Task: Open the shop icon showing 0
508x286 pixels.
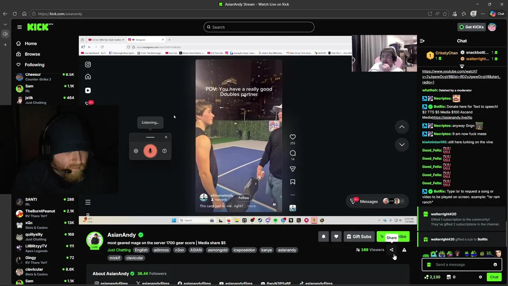Action: coord(451,277)
